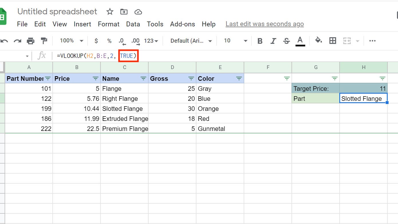Open the move to folder icon
Viewport: 398px width, 224px height.
pyautogui.click(x=124, y=12)
